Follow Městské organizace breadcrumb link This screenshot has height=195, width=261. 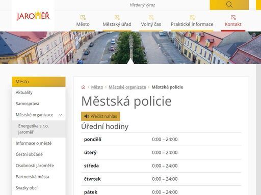(127, 87)
